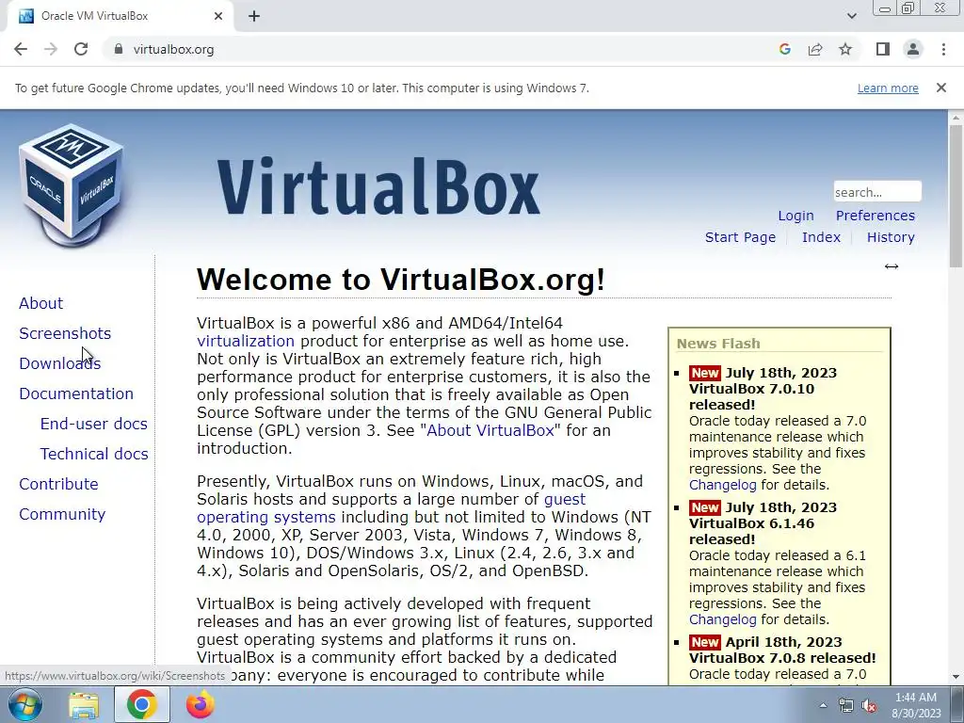Click the vertical scrollbar thumb
The image size is (964, 723).
pyautogui.click(x=956, y=196)
